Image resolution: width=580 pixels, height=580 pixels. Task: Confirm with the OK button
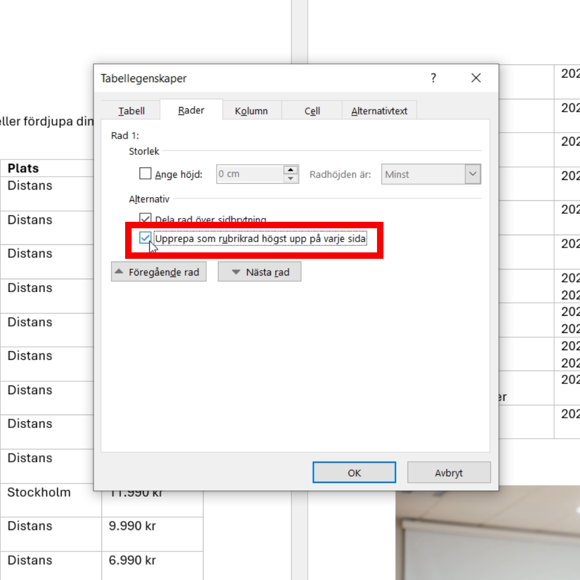pos(354,473)
